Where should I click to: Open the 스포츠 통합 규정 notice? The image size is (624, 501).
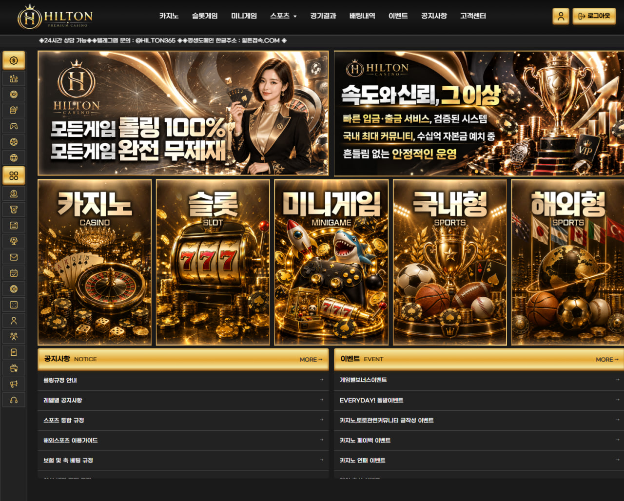pos(183,420)
